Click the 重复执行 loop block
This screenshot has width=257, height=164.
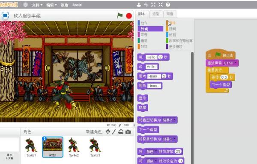click(215, 70)
